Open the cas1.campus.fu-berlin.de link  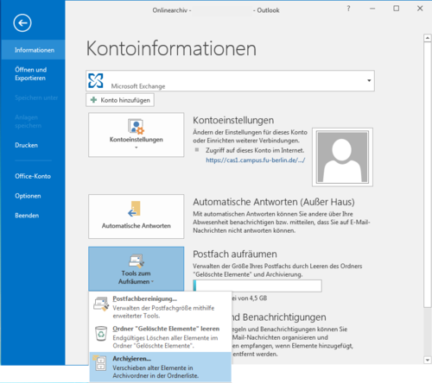pyautogui.click(x=255, y=160)
